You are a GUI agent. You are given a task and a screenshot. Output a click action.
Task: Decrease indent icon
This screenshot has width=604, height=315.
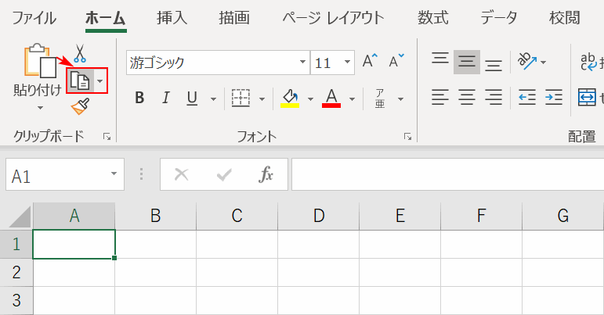pyautogui.click(x=527, y=97)
